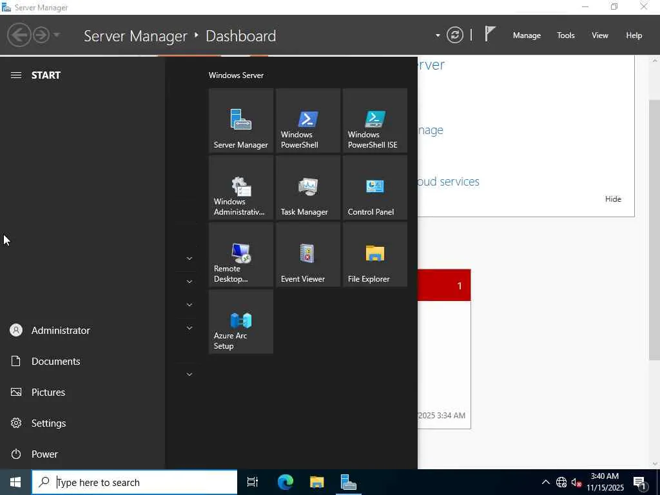Open the Action Center notifications icon

point(640,483)
